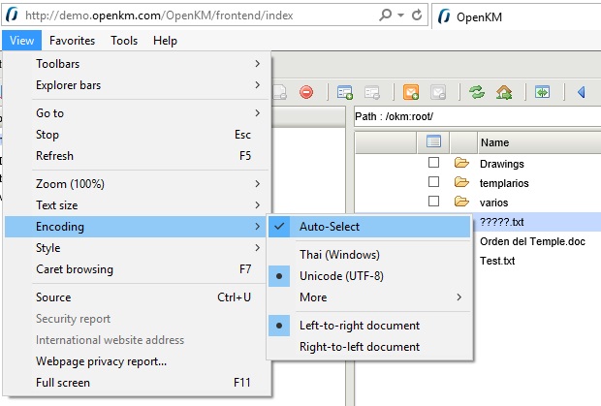Click the add property group icon
This screenshot has height=406, width=601.
click(345, 92)
